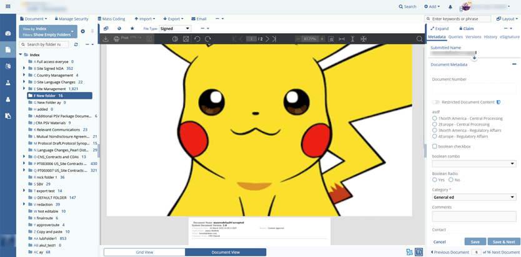Switch to the Versions tab
The image size is (521, 257).
point(473,37)
